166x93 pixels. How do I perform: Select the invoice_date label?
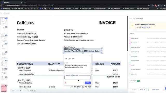click(x=134, y=56)
